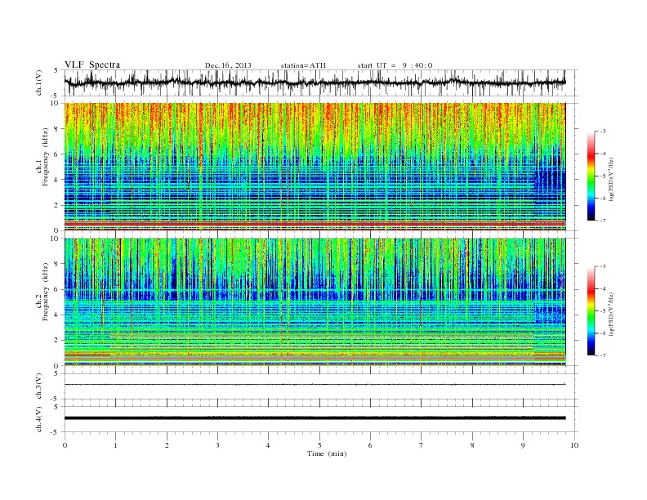Image resolution: width=647 pixels, height=500 pixels.
Task: Click inside the ch.2 spectrogram panel
Action: [x=315, y=301]
